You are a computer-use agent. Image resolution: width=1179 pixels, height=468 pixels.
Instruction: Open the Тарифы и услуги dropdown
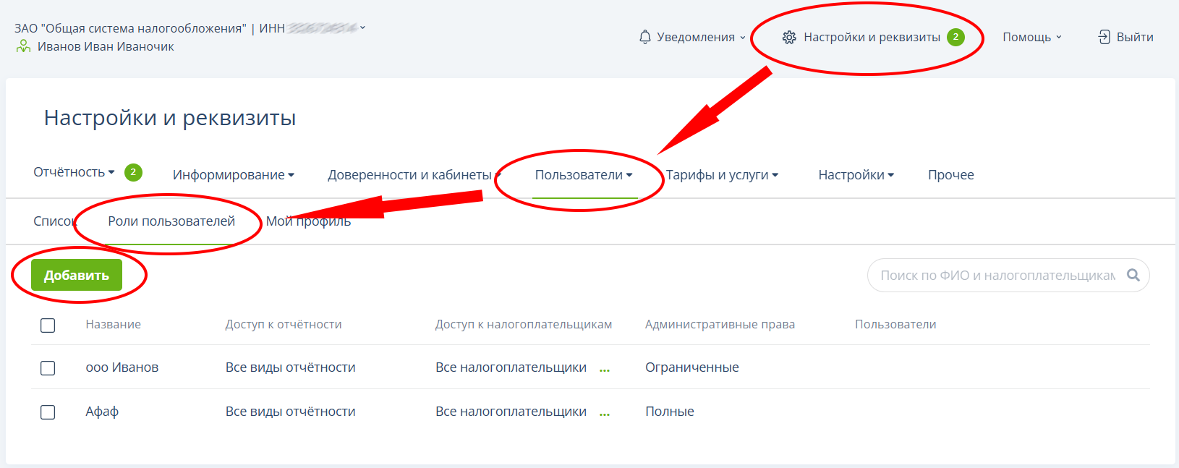point(722,175)
